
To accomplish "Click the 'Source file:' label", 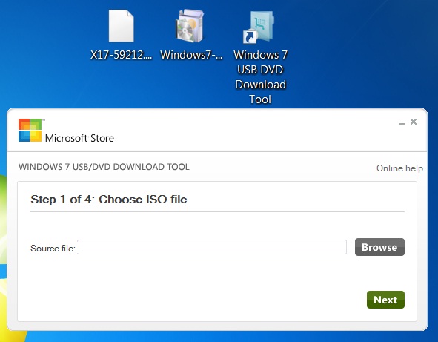I will coord(53,249).
